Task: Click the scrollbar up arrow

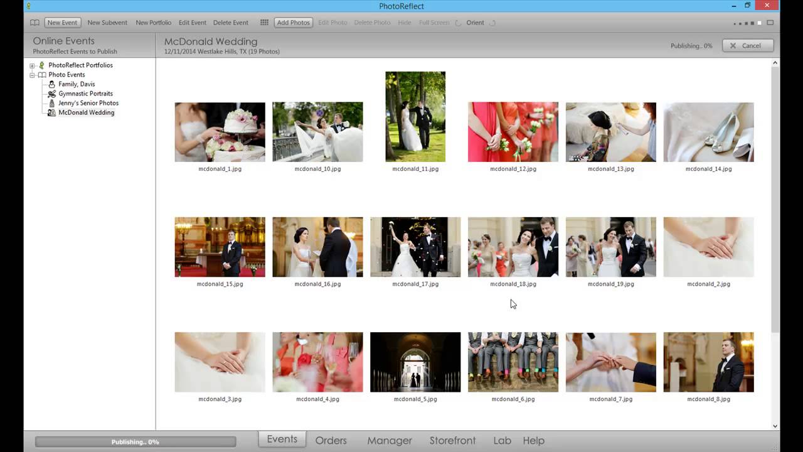Action: [x=775, y=63]
